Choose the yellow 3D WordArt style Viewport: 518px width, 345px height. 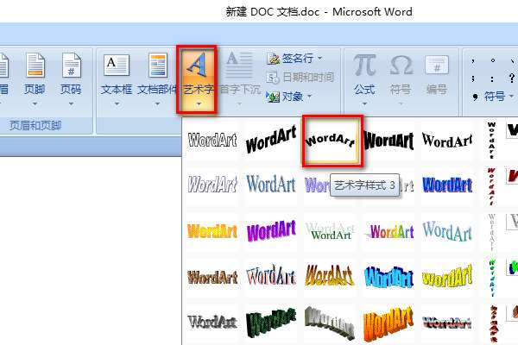click(447, 277)
